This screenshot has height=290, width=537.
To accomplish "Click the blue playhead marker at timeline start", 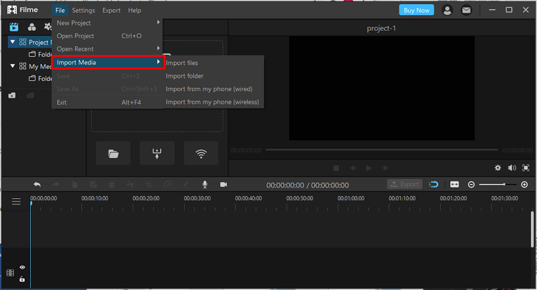I will pyautogui.click(x=31, y=203).
